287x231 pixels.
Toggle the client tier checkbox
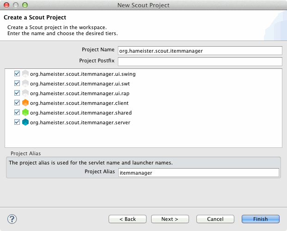click(x=17, y=103)
